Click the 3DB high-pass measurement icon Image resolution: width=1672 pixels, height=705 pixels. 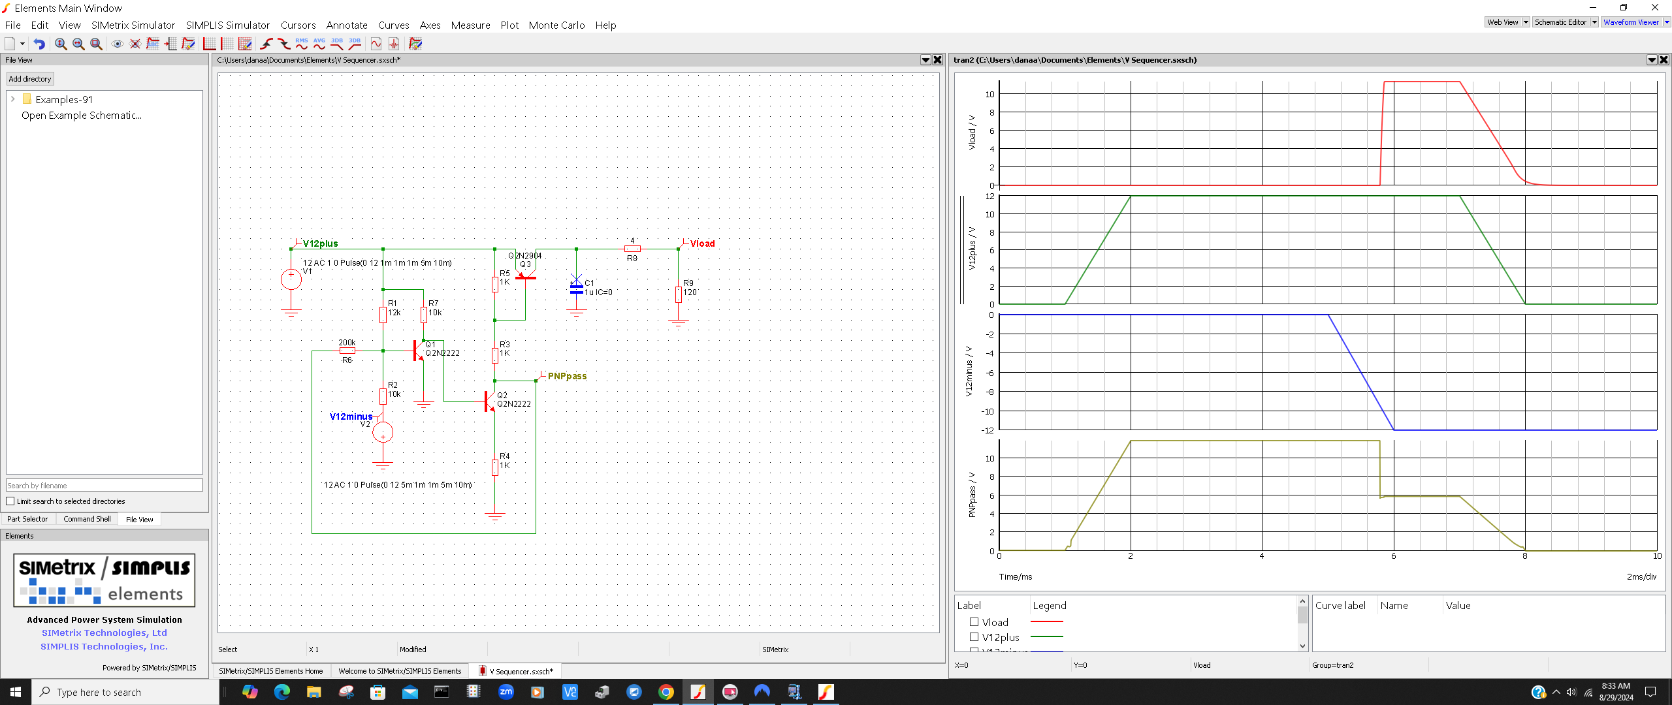point(355,44)
